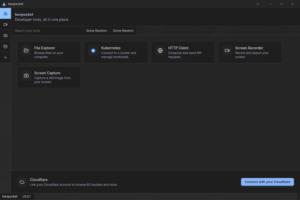300x200 pixels.
Task: Click Connect with your Cloudflare button
Action: point(267,182)
